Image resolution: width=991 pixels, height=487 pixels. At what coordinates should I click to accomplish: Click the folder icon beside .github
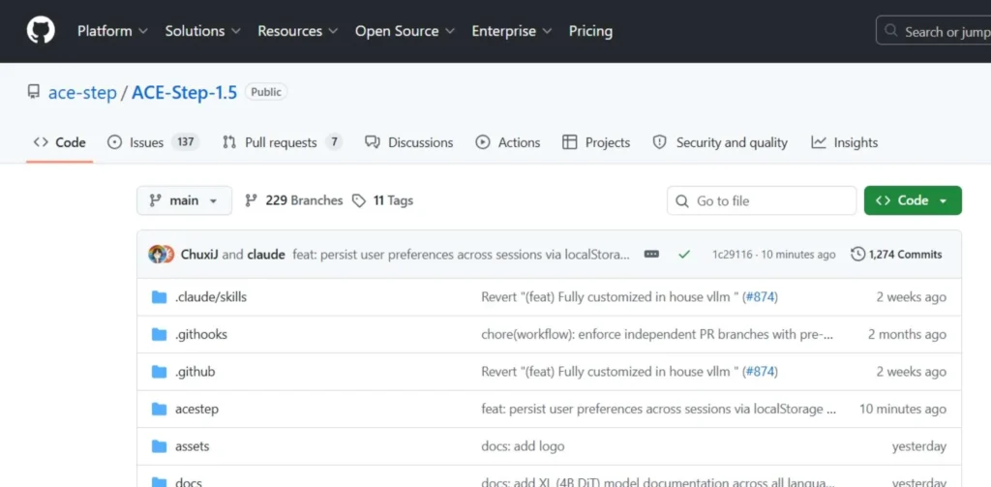click(x=160, y=371)
